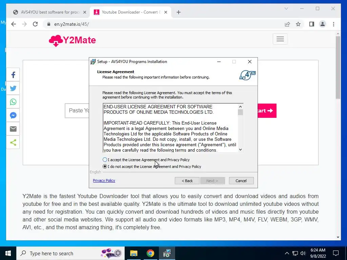Viewport: 347px width, 260px height.
Task: Close the AVS4YOU browser tab
Action: coord(84,12)
